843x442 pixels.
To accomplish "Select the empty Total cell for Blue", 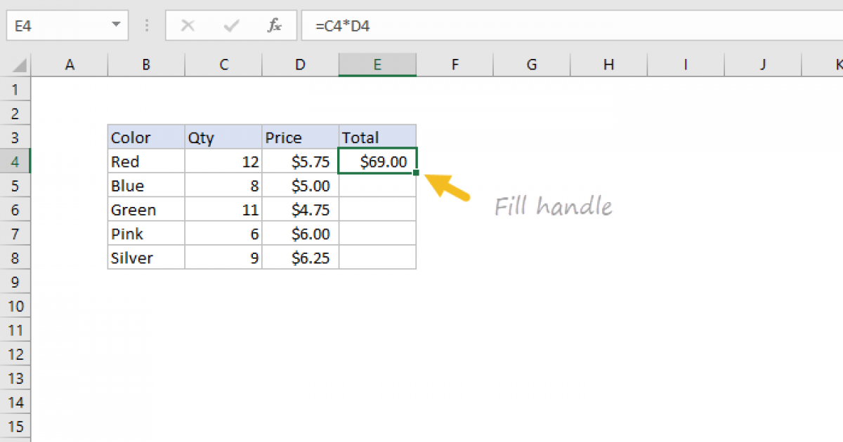I will (x=377, y=186).
